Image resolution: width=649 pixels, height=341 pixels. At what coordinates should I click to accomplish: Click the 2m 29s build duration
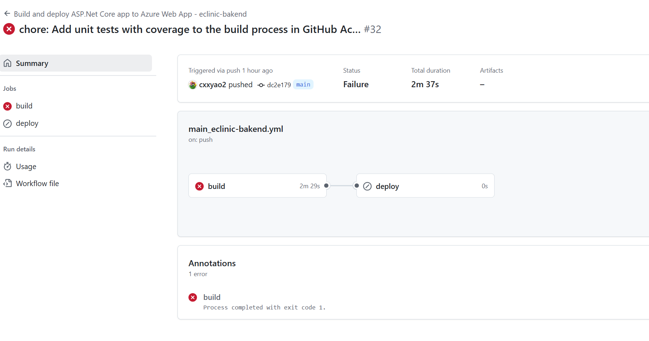[x=310, y=186]
